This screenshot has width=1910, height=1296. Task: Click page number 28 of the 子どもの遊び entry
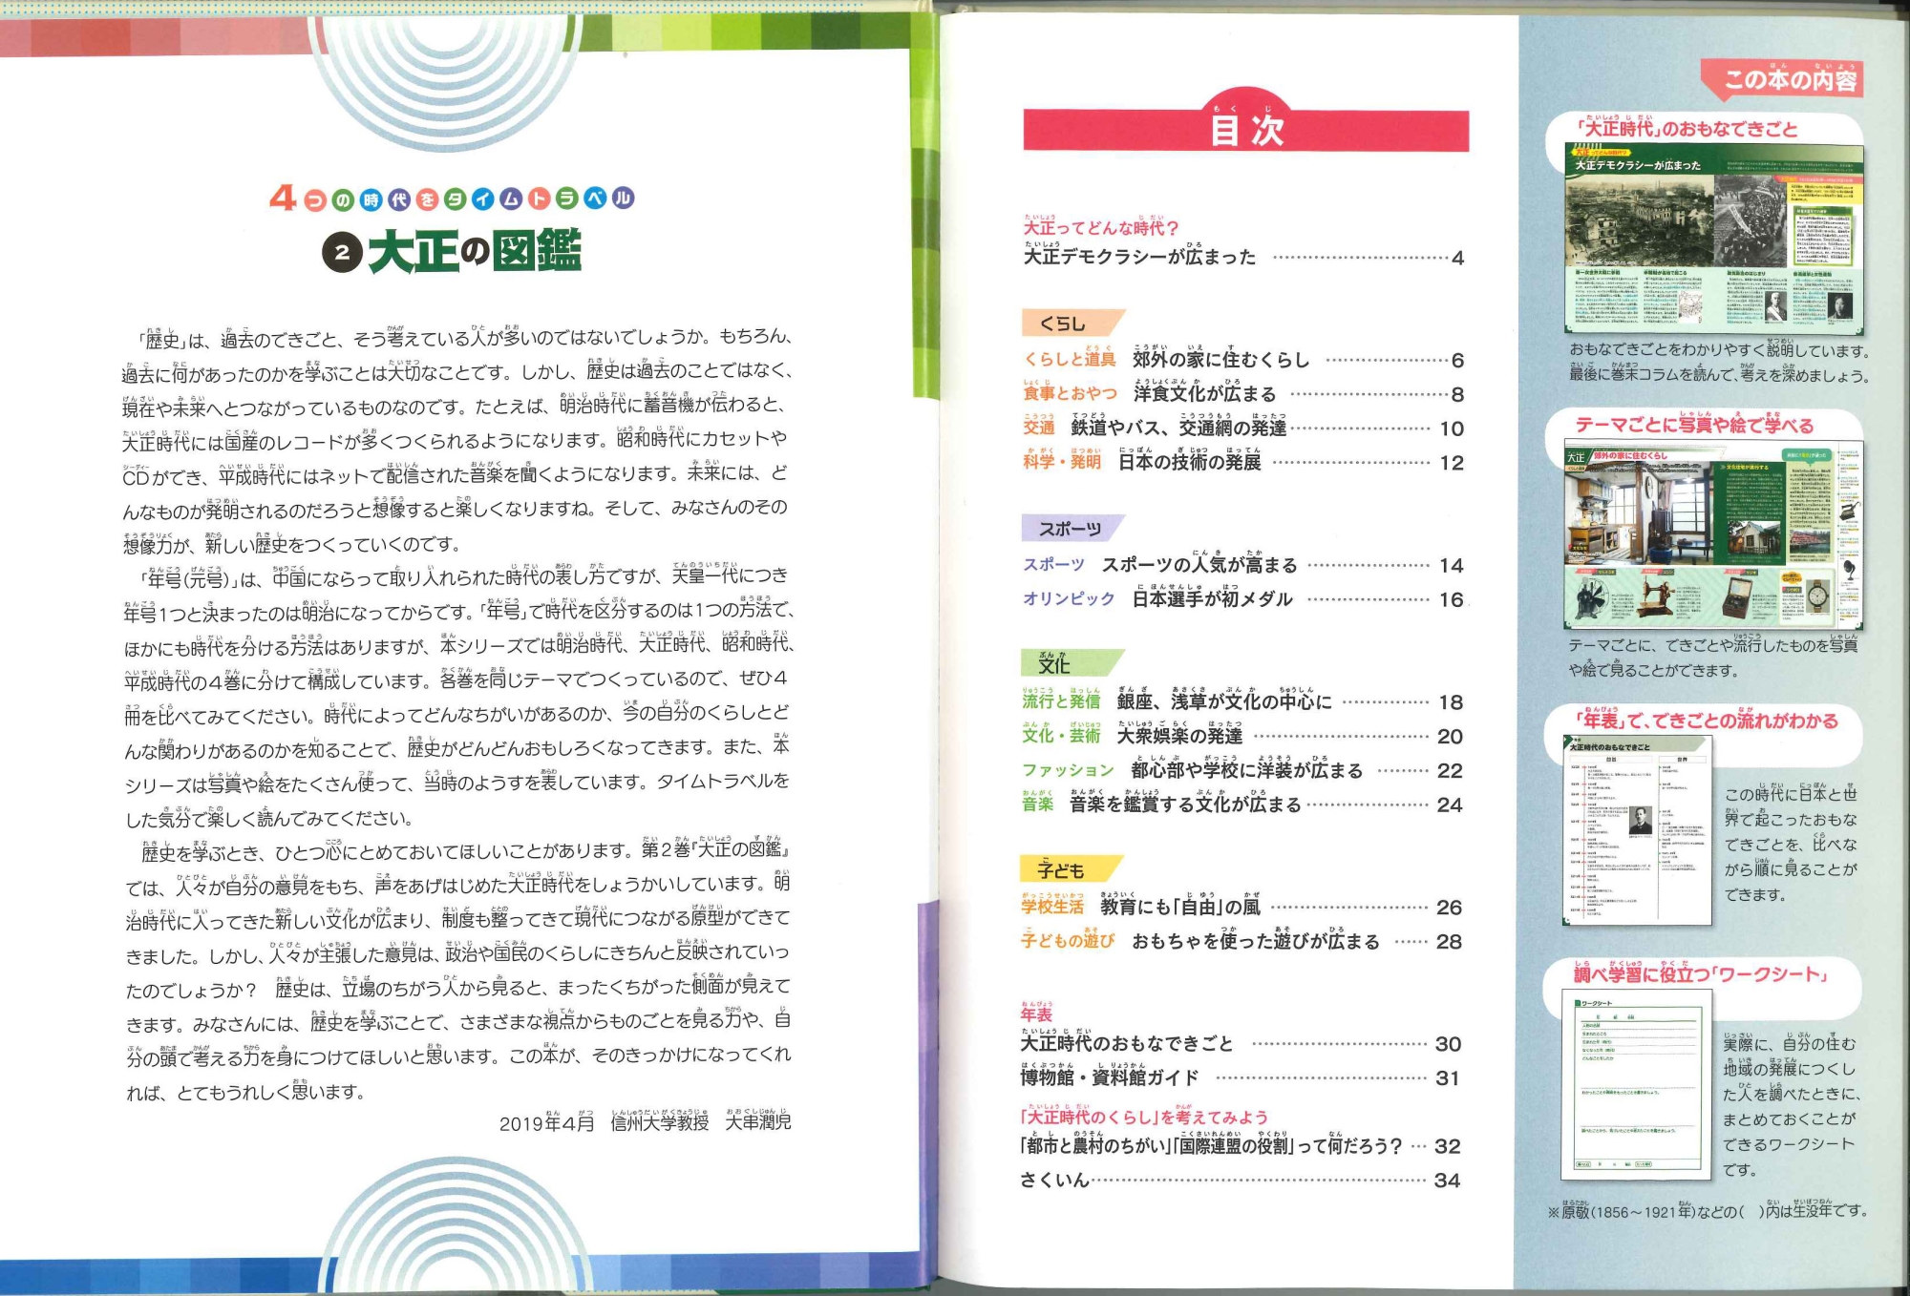1449,941
